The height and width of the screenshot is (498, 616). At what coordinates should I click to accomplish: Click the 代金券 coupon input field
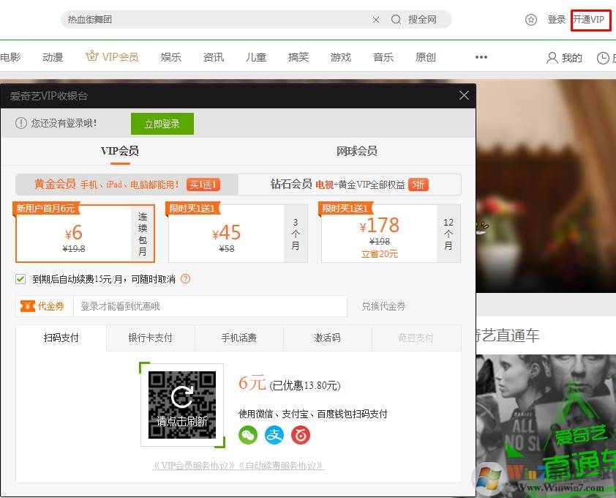coord(209,306)
